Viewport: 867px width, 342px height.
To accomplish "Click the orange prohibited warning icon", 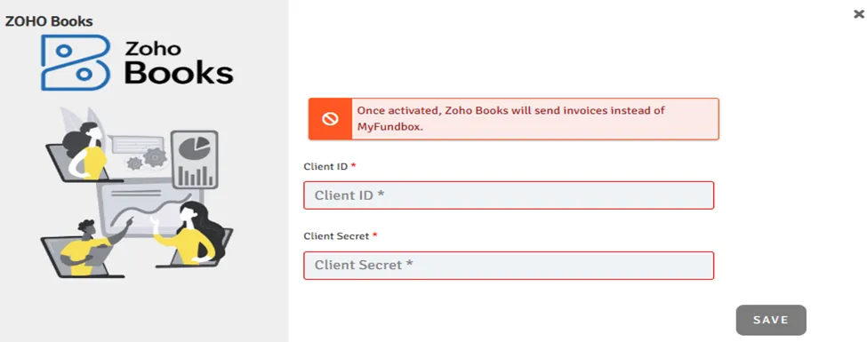I will pos(330,119).
